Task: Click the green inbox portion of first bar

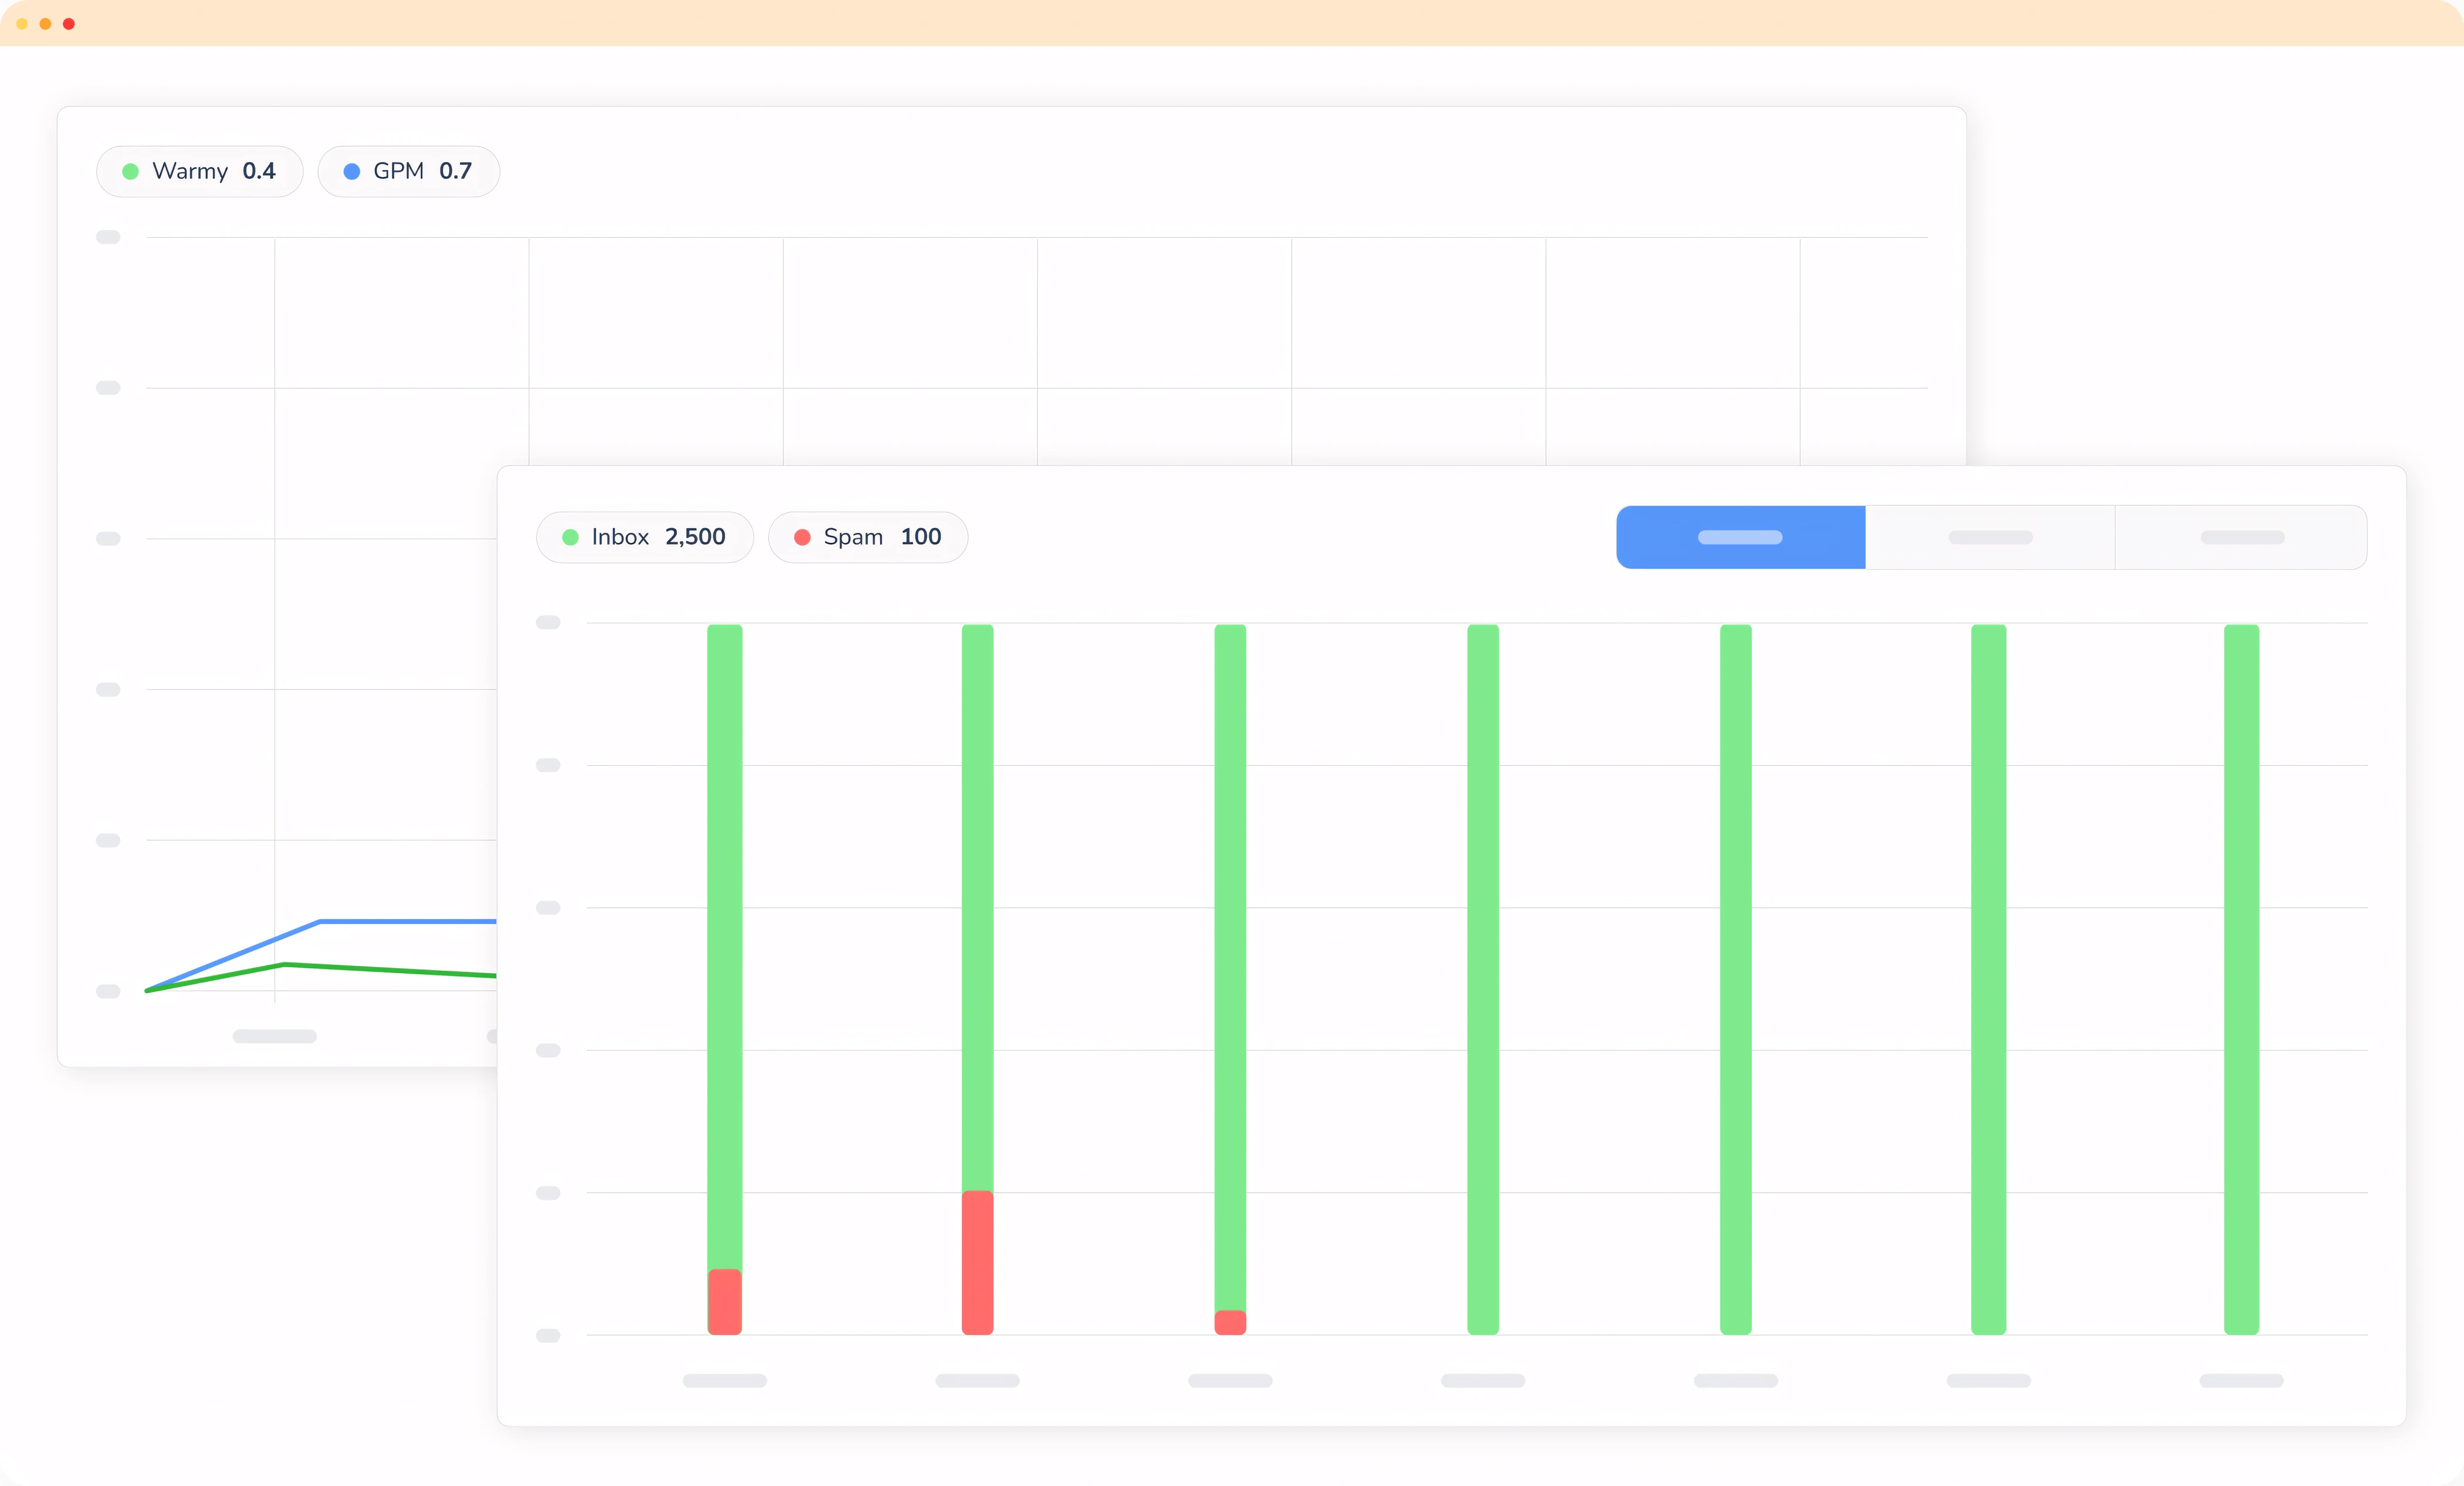Action: click(x=725, y=947)
